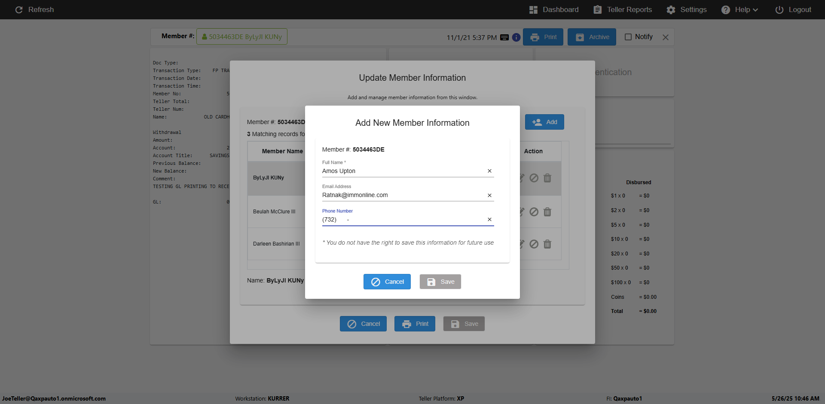Click disable icon for Beulah McClure III
The width and height of the screenshot is (825, 404).
pos(534,212)
